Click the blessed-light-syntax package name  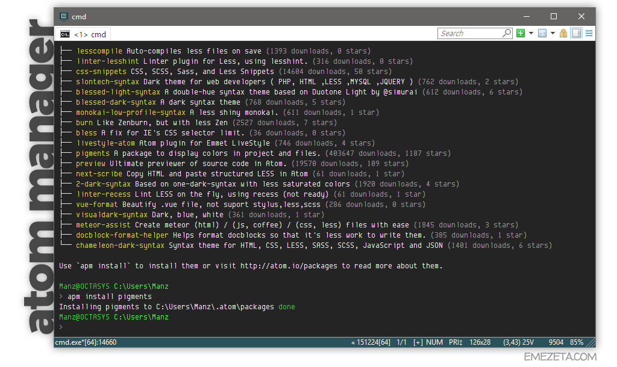(118, 92)
